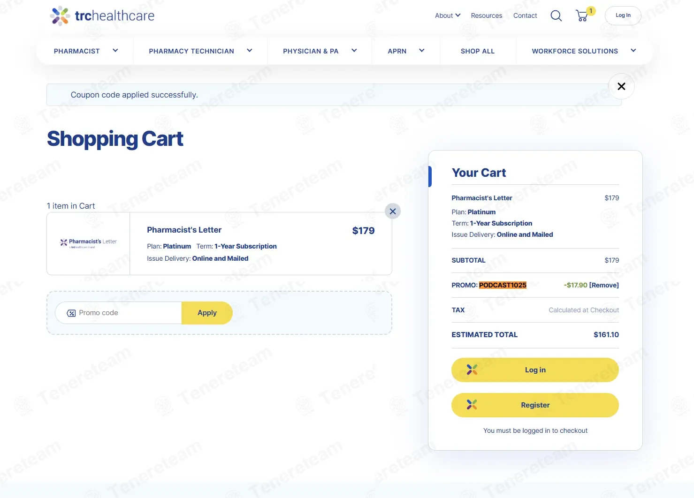Select Pharmacist's Letter in Your Cart summary
This screenshot has height=498, width=694.
[482, 198]
